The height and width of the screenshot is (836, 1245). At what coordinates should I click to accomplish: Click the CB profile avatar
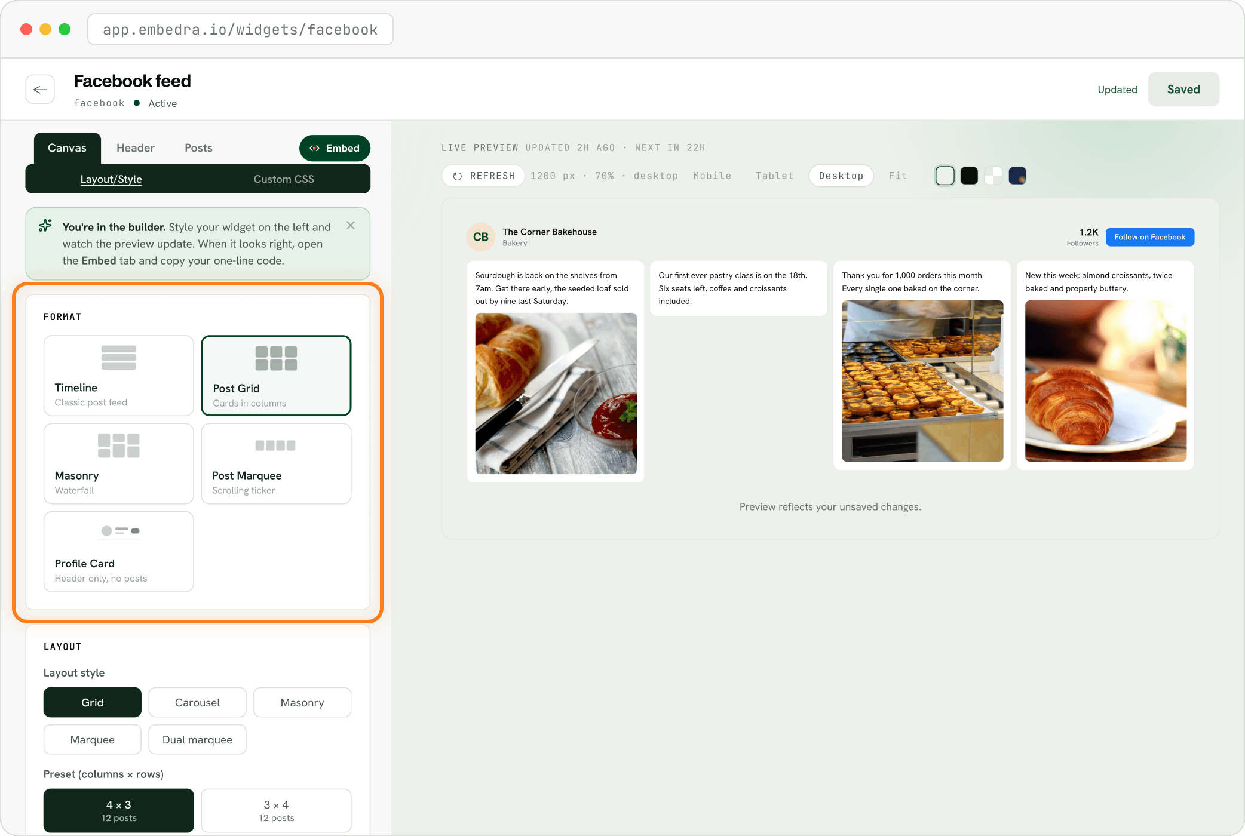pyautogui.click(x=481, y=237)
